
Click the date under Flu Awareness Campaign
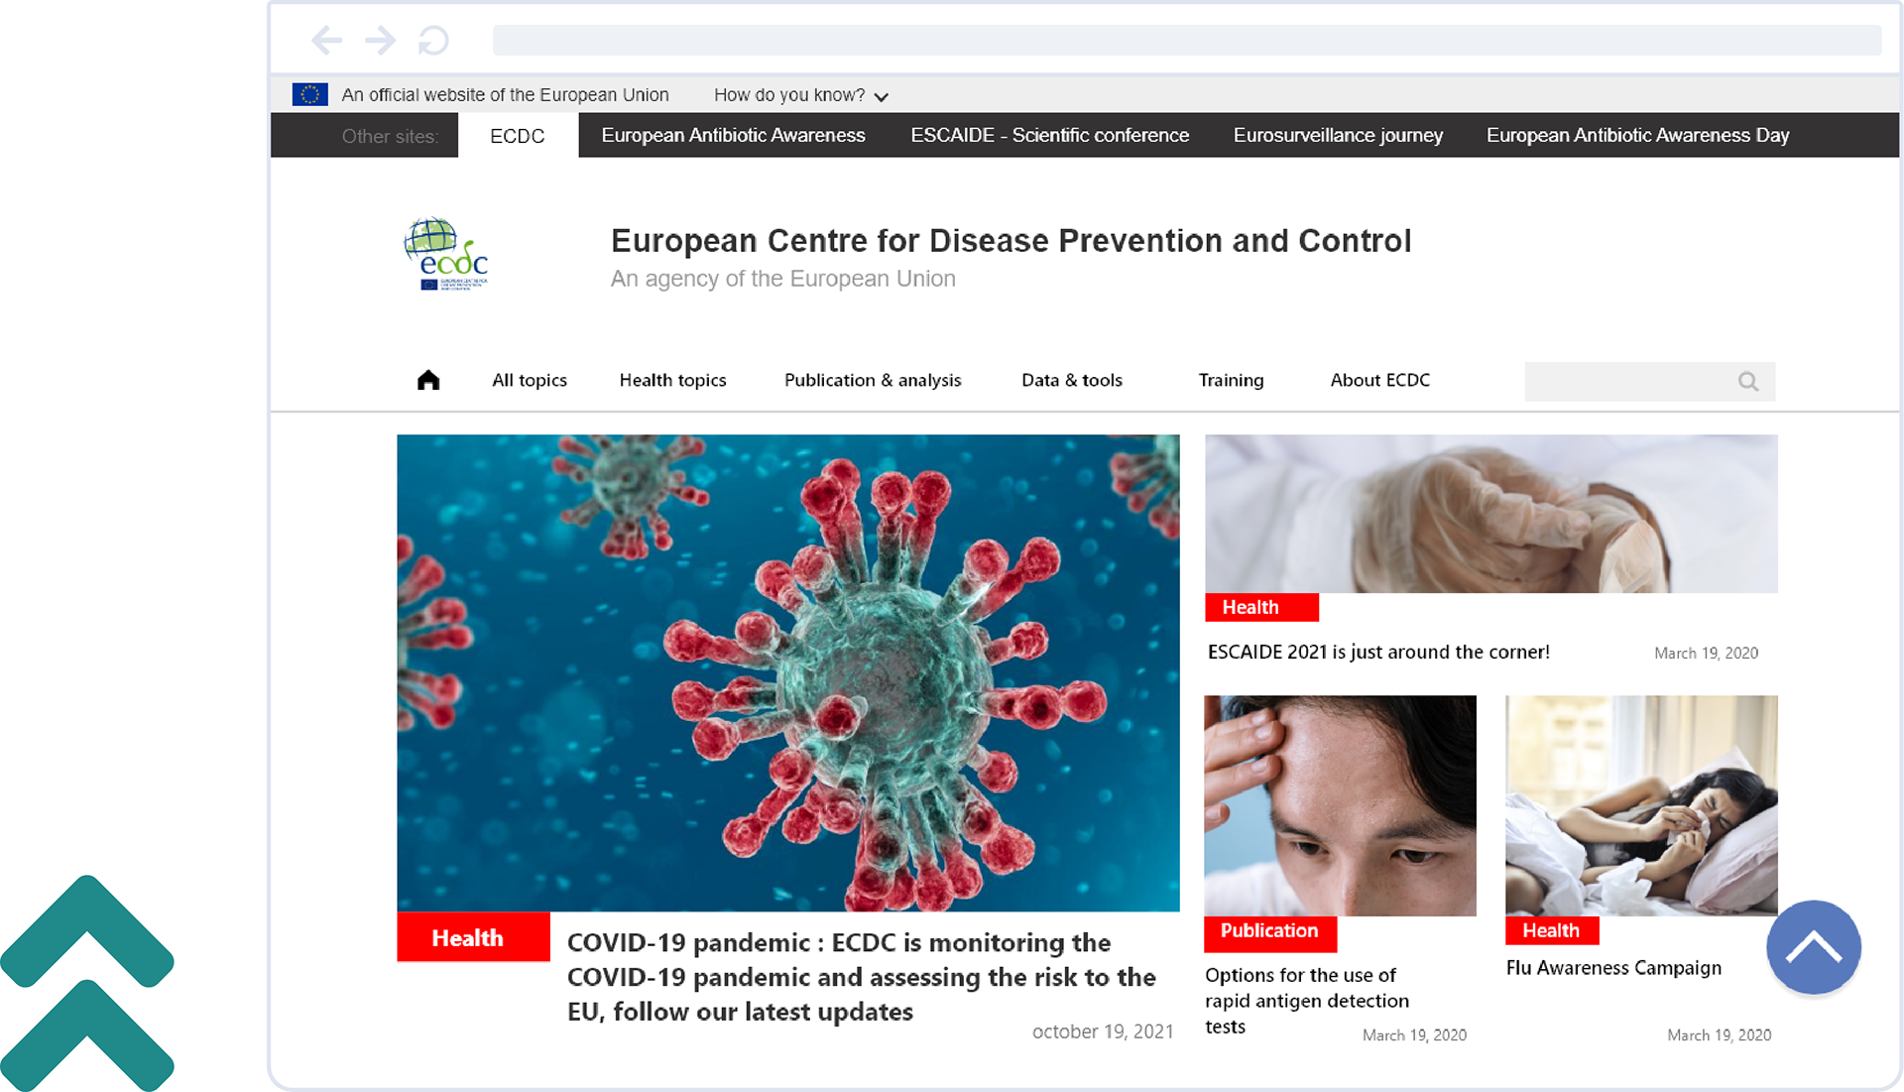1720,1034
